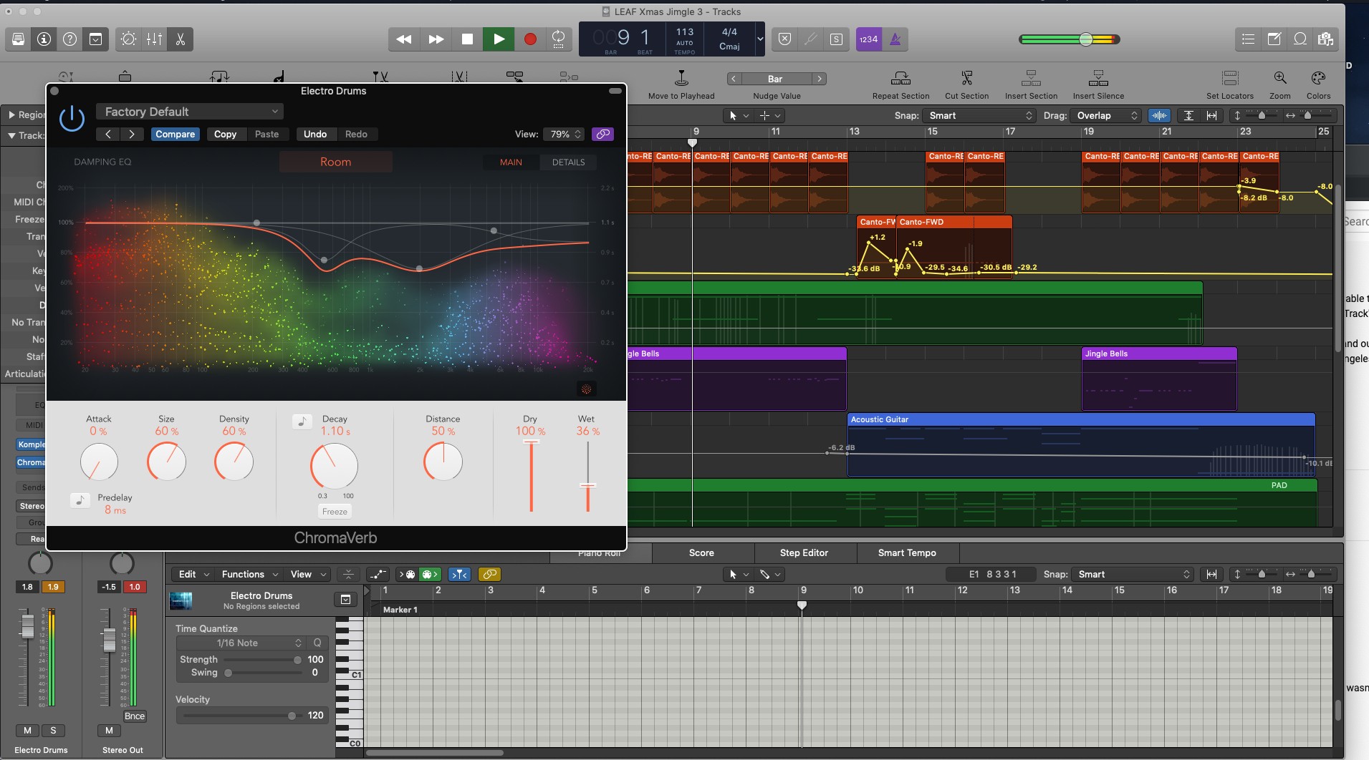Viewport: 1369px width, 760px height.
Task: Open the Drag Overlap dropdown
Action: tap(1106, 115)
